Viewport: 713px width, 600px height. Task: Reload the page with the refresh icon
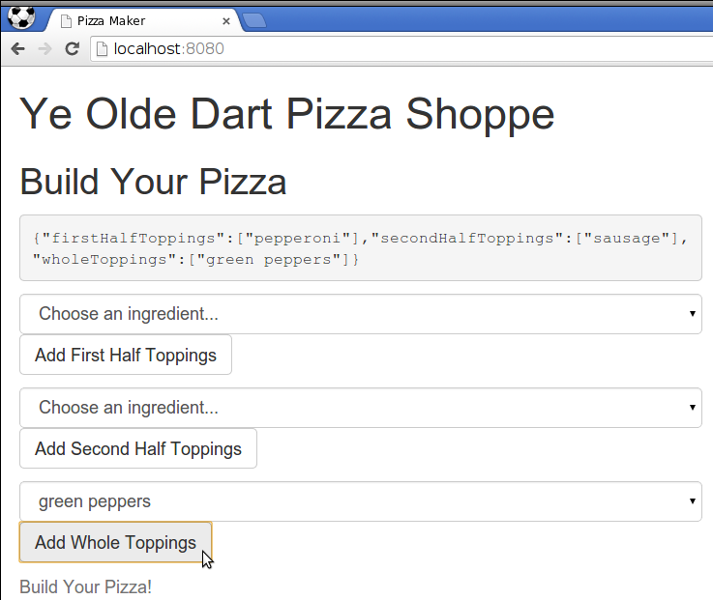73,48
